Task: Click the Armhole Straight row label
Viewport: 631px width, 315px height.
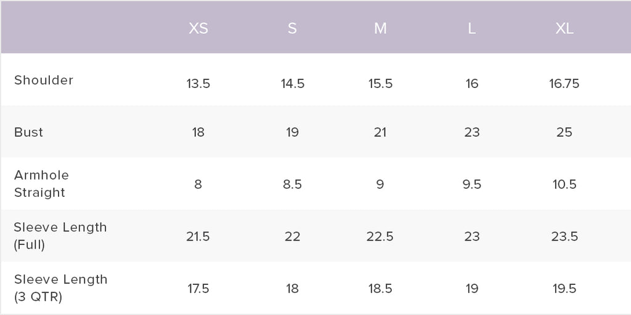Action: (x=41, y=184)
